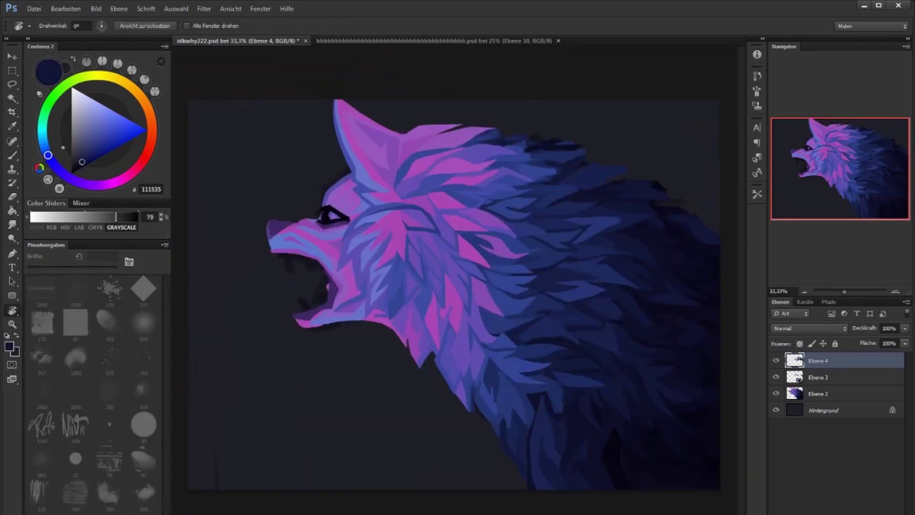
Task: Open the Filter menu
Action: coord(204,9)
